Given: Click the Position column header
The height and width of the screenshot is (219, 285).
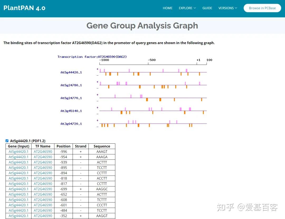Looking at the screenshot, I should tap(63, 146).
